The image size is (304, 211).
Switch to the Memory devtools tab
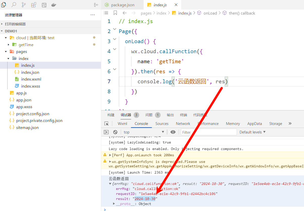click(233, 124)
